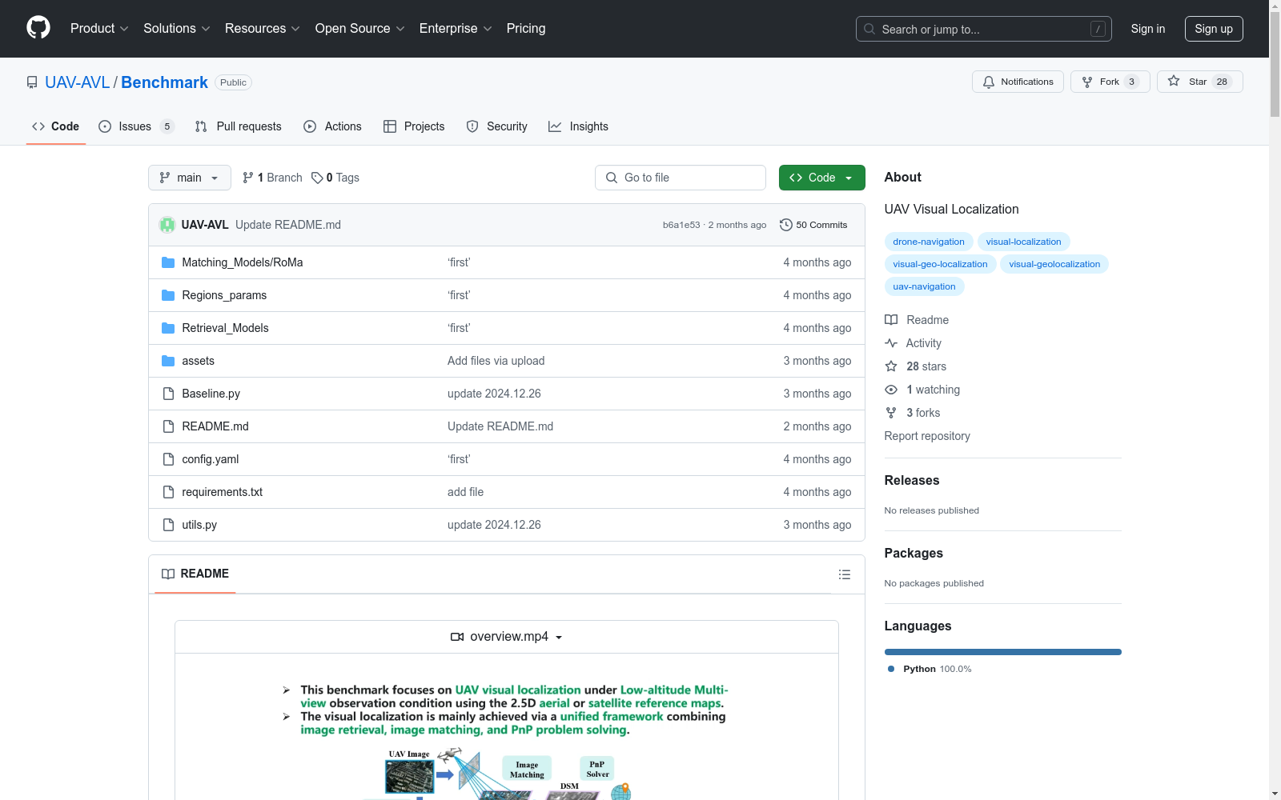1281x800 pixels.
Task: Click the stars icon in About sidebar
Action: [x=891, y=366]
